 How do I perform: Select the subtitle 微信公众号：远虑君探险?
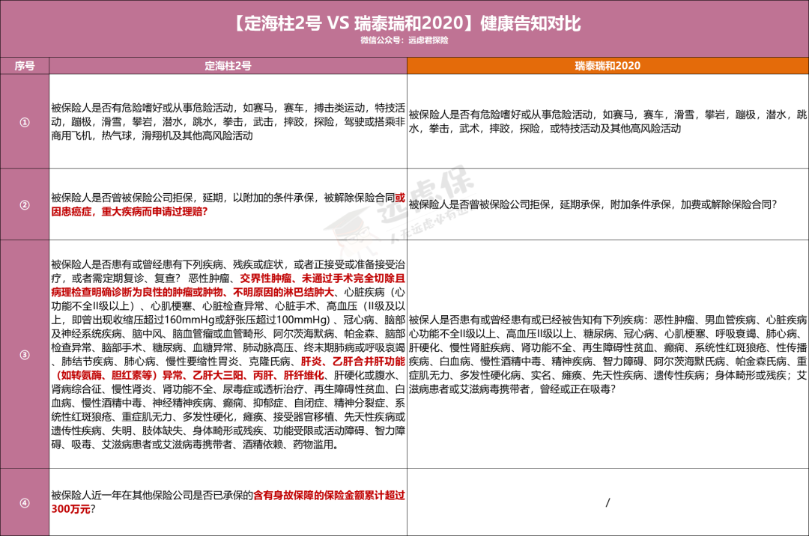pos(404,40)
